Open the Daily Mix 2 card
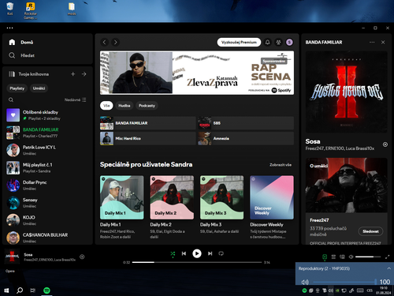Viewport: 394px width, 296px height. coord(172,208)
